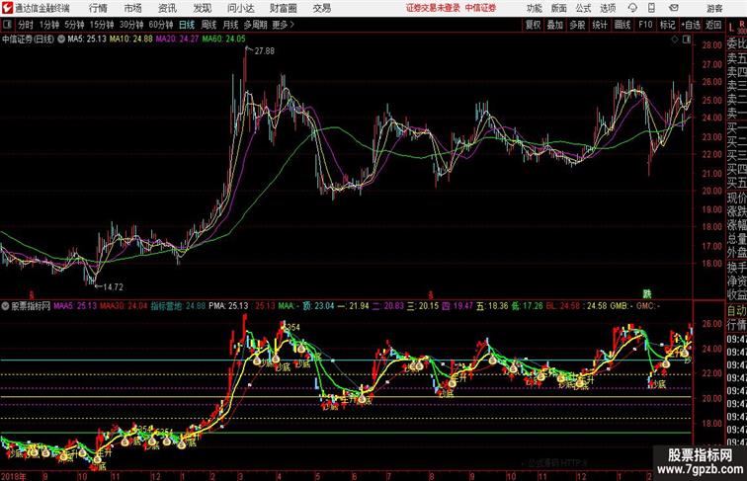Switch to 60分钟 period tab
The height and width of the screenshot is (481, 747).
[x=161, y=25]
